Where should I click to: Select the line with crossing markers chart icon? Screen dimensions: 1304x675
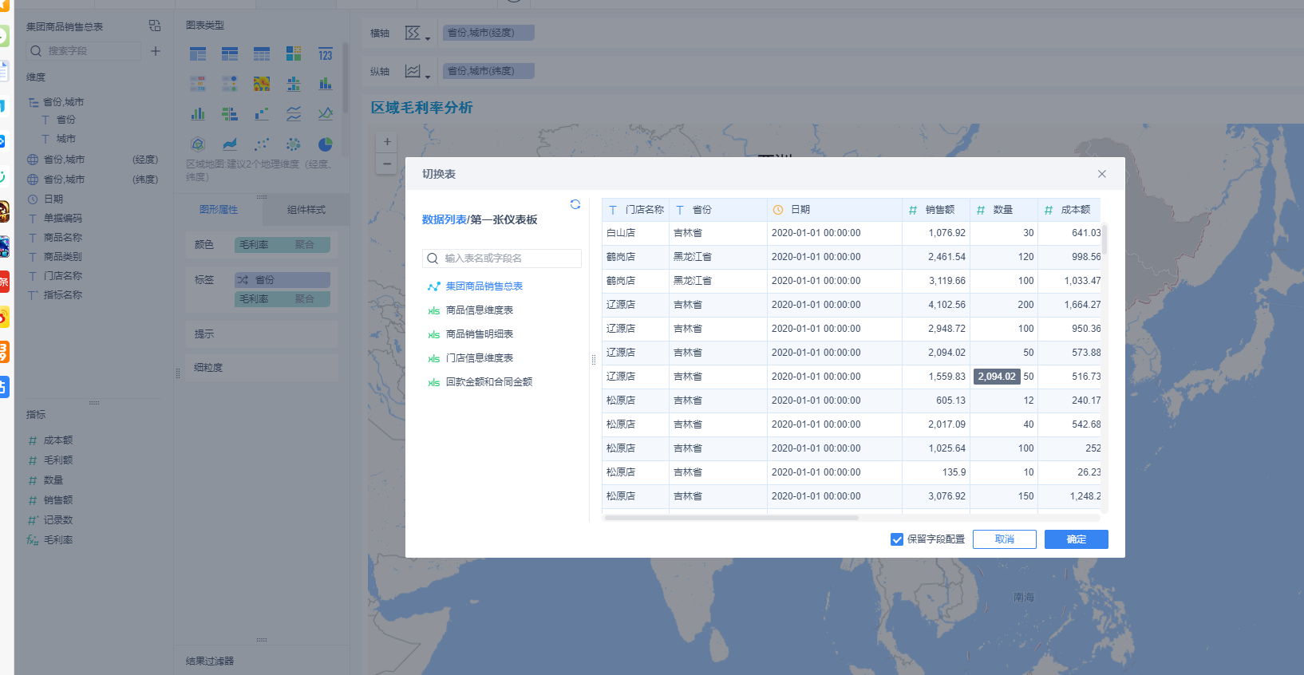(x=326, y=114)
